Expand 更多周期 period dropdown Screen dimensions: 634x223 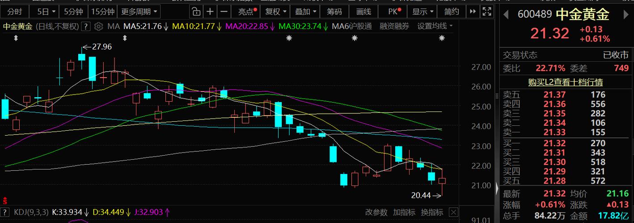[x=139, y=12]
